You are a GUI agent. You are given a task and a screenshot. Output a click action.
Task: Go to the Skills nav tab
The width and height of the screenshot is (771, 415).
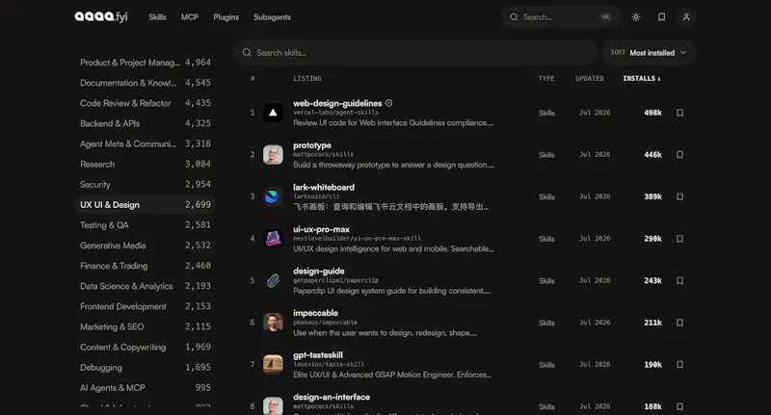pyautogui.click(x=157, y=17)
